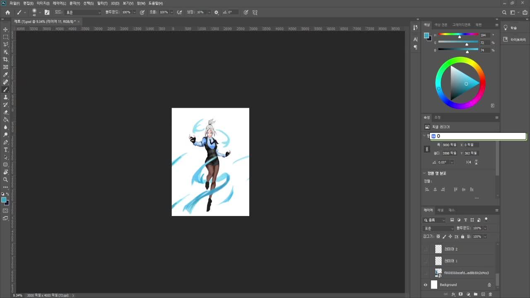The image size is (530, 298).
Task: Hide the Background layer using eye icon
Action: coord(425,285)
